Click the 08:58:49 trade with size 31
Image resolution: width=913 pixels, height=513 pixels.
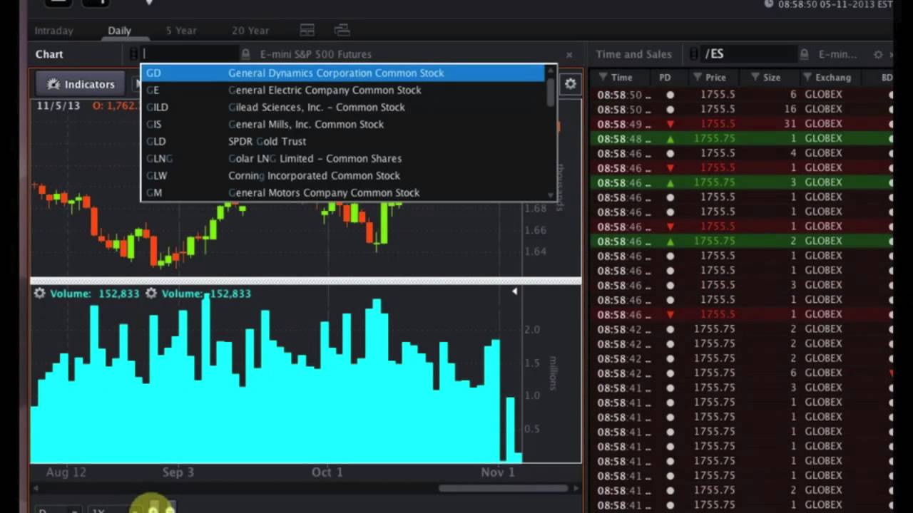tap(742, 124)
